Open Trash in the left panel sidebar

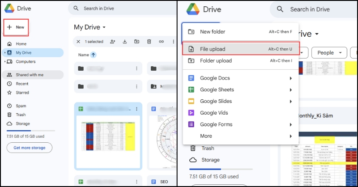coord(21,115)
